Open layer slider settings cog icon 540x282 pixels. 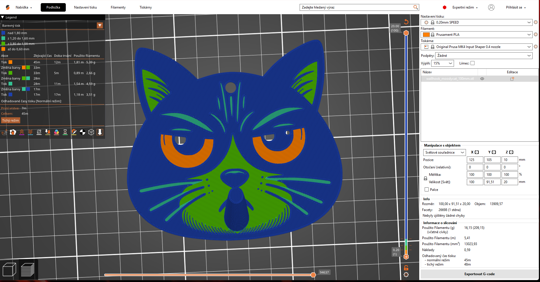click(406, 275)
